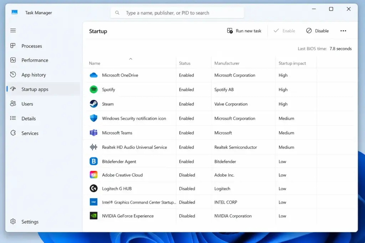This screenshot has width=365, height=243.
Task: Sort by the Name column header
Action: 94,63
